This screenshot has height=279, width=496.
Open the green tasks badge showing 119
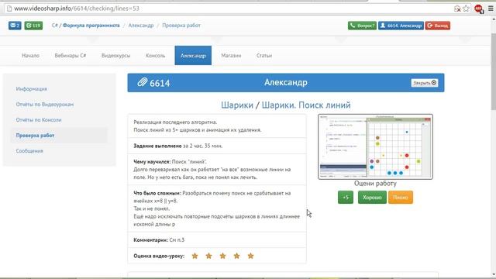(x=33, y=26)
